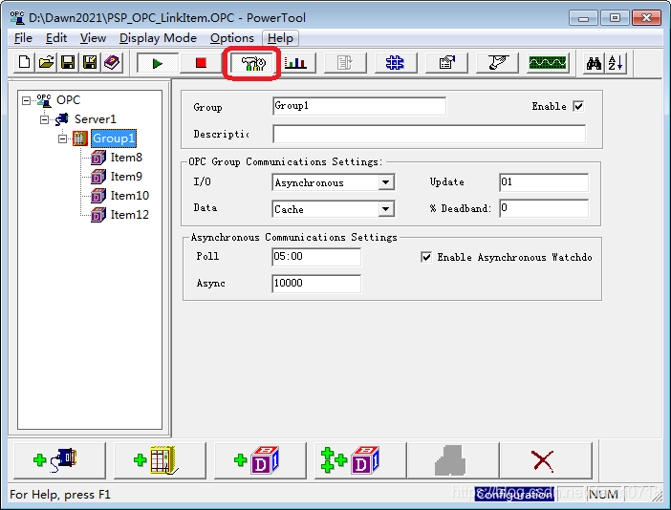
Task: Click the hand-pointing template icon
Action: tap(497, 63)
